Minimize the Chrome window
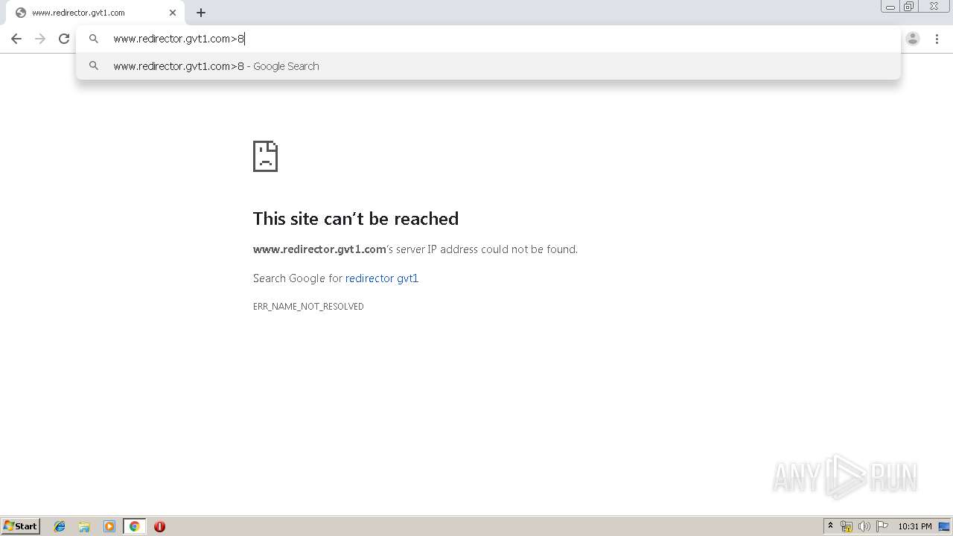 890,7
